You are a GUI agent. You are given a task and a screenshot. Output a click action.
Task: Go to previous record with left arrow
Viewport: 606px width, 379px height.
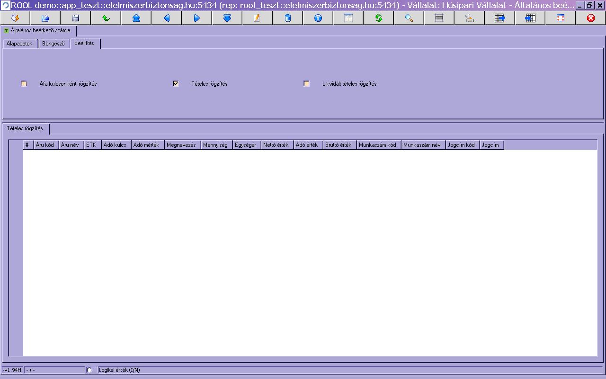click(x=167, y=18)
